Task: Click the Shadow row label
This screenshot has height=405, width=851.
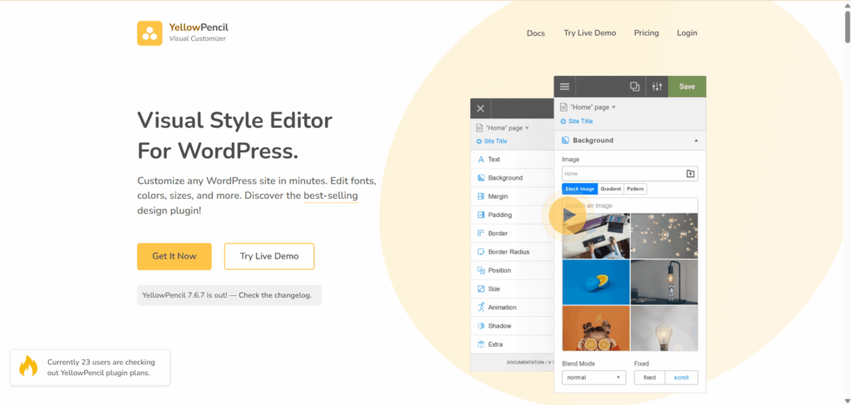Action: point(499,326)
